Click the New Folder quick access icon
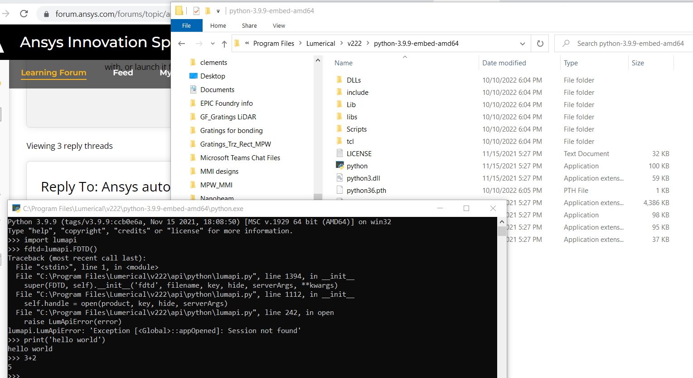Viewport: 693px width, 378px height. pos(208,11)
